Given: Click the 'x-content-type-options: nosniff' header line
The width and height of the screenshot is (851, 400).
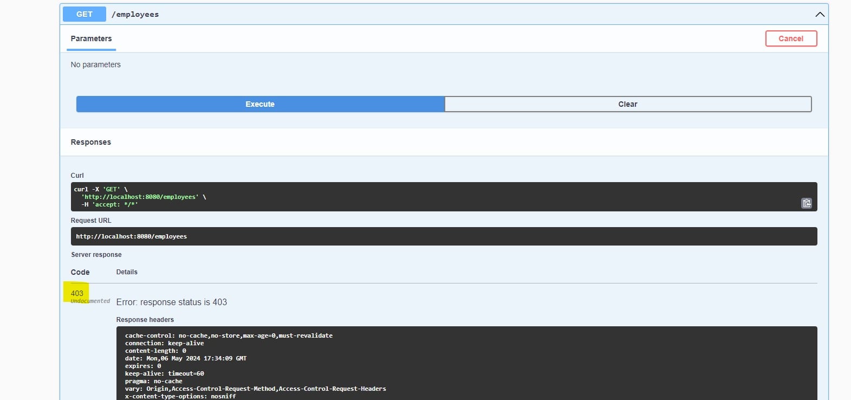Looking at the screenshot, I should coord(180,396).
